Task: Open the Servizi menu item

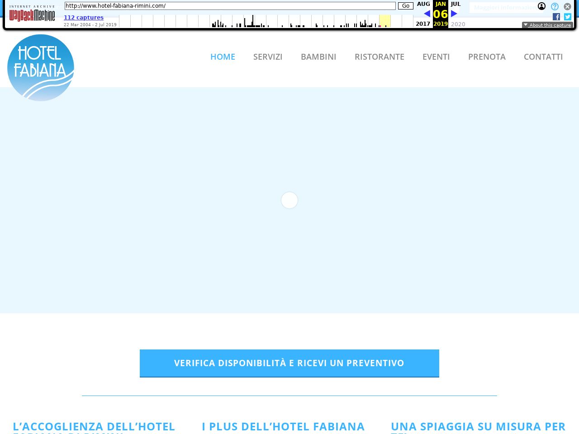Action: tap(268, 57)
